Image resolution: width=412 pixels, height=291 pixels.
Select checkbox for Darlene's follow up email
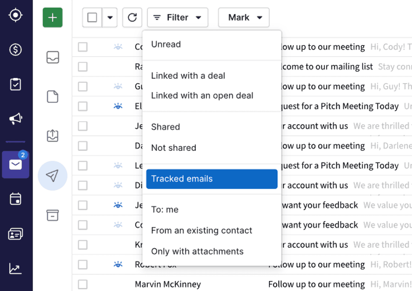[x=82, y=146]
